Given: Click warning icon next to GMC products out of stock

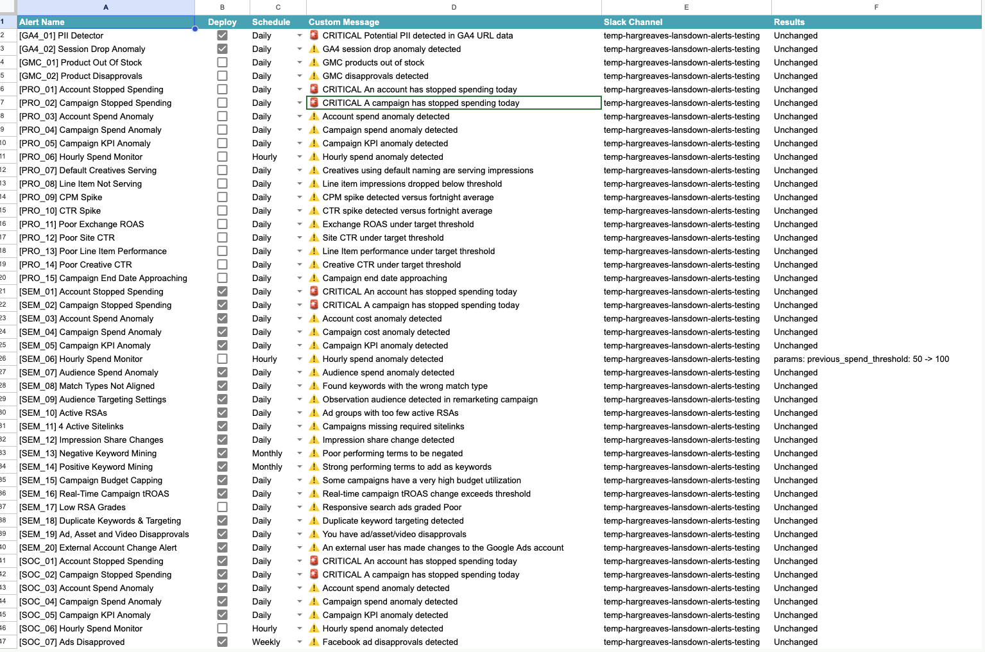Looking at the screenshot, I should (x=314, y=62).
